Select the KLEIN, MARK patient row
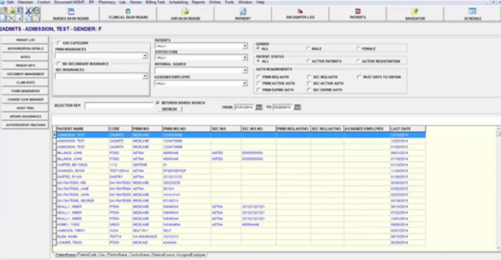501x260 pixels. pyautogui.click(x=239, y=236)
